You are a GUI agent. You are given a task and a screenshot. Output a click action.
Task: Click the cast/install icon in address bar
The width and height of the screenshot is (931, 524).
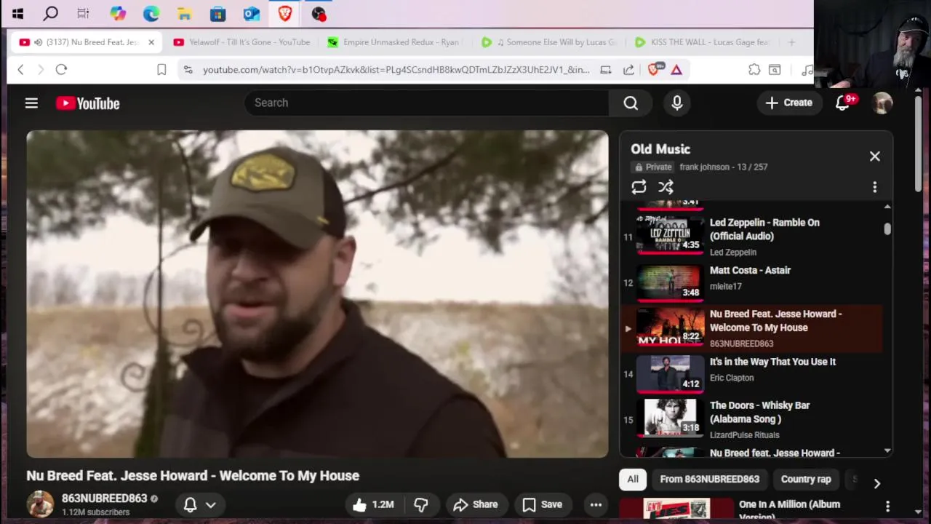605,69
